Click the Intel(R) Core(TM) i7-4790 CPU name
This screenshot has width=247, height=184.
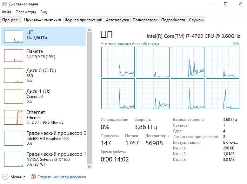click(x=193, y=36)
